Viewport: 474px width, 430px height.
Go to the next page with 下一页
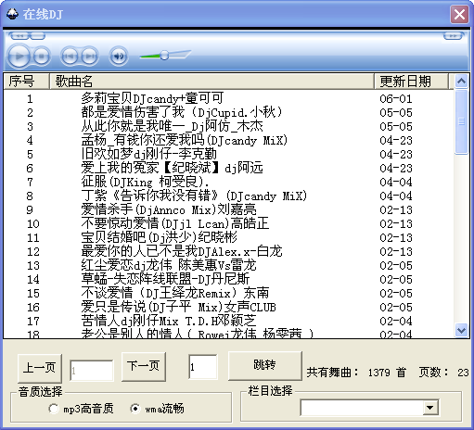[x=144, y=366]
